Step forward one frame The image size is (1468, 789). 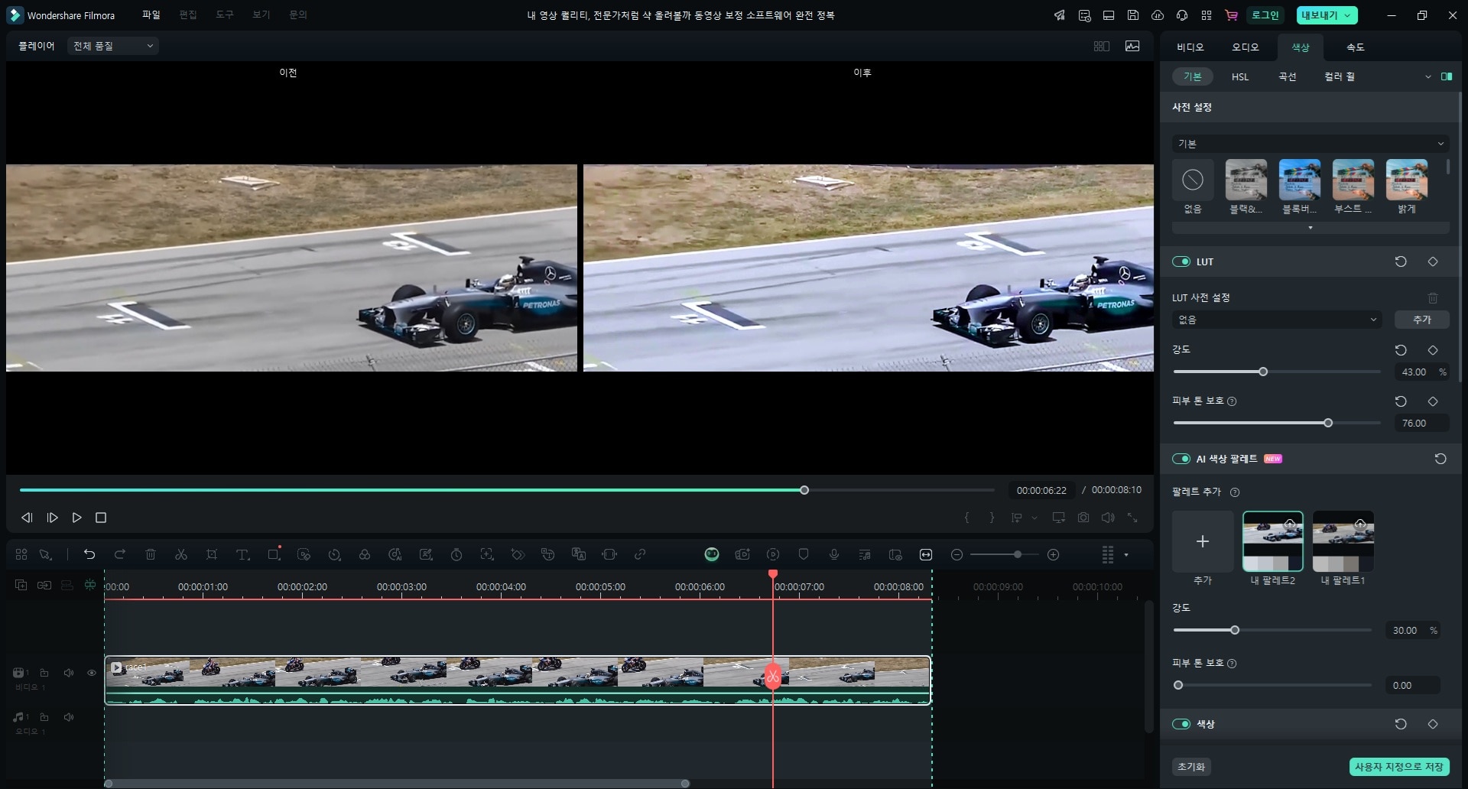coord(52,518)
